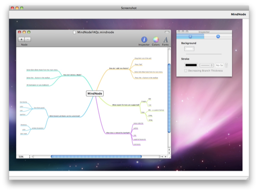This screenshot has height=192, width=258.
Task: Select the central MindNode node
Action: 95,93
